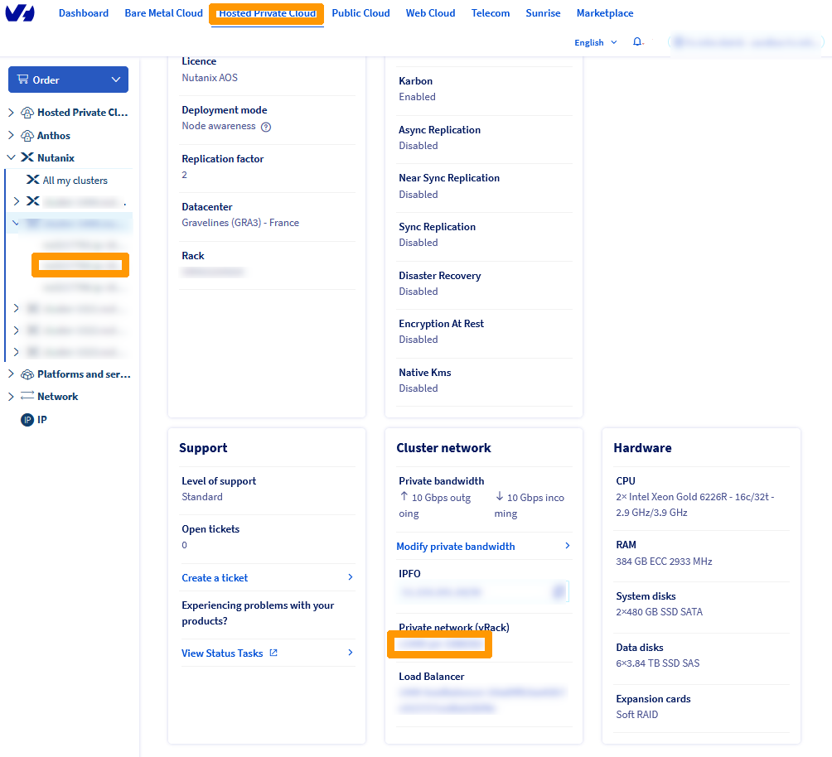Click the IP icon in the sidebar

(x=27, y=420)
